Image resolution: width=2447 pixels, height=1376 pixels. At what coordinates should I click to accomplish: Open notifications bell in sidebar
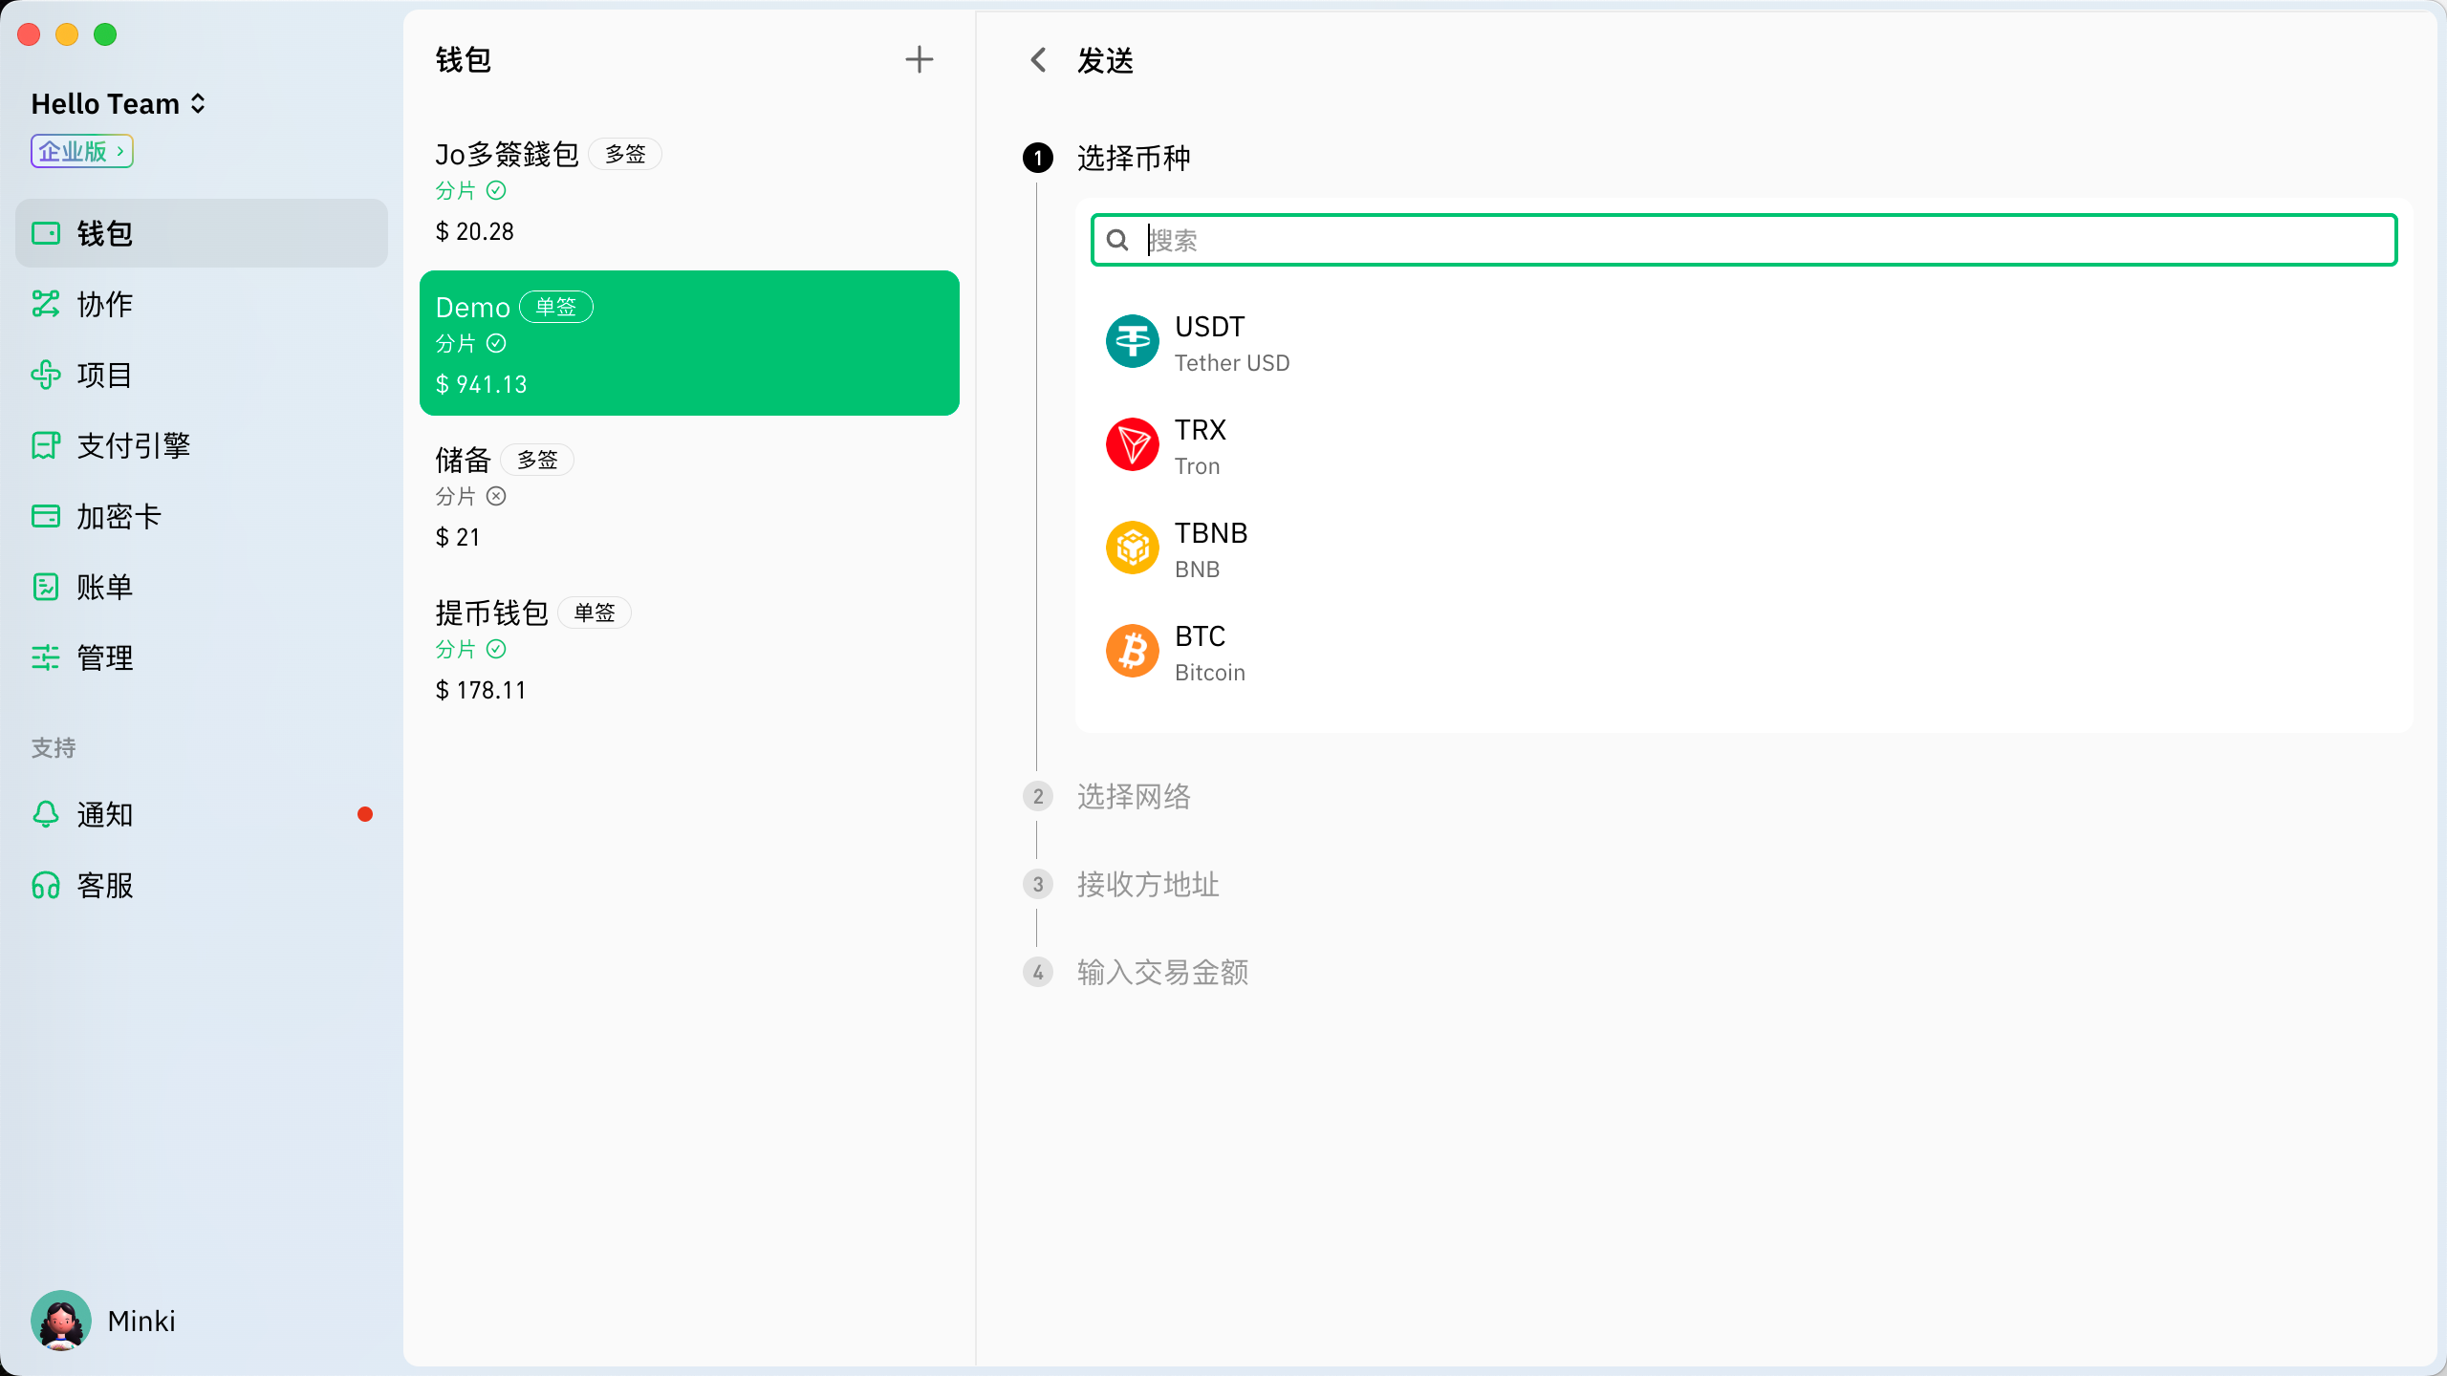46,814
